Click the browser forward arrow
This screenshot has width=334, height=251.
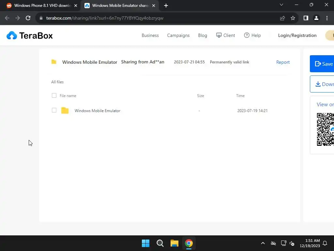coord(18,18)
